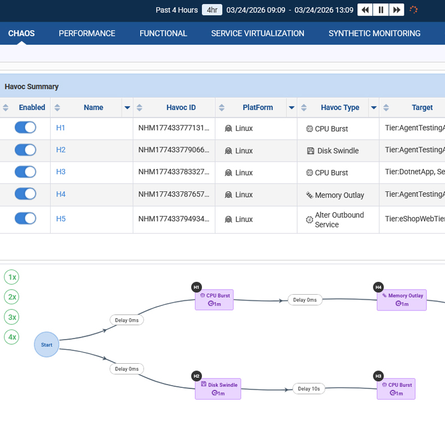Viewport: 445px width, 421px height.
Task: Click the Alter Outbound Service icon
Action: pyautogui.click(x=309, y=219)
